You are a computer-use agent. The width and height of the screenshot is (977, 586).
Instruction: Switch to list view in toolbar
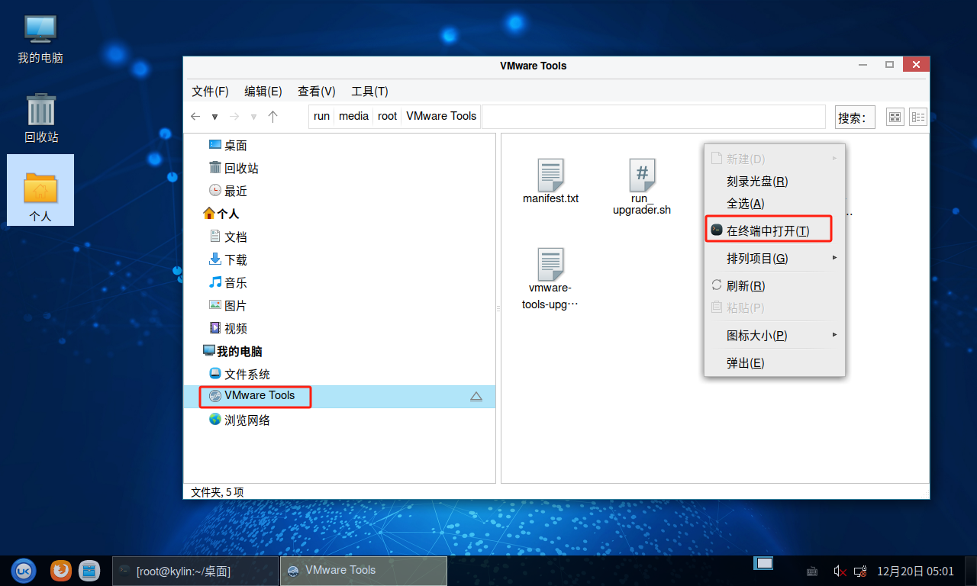click(x=917, y=117)
